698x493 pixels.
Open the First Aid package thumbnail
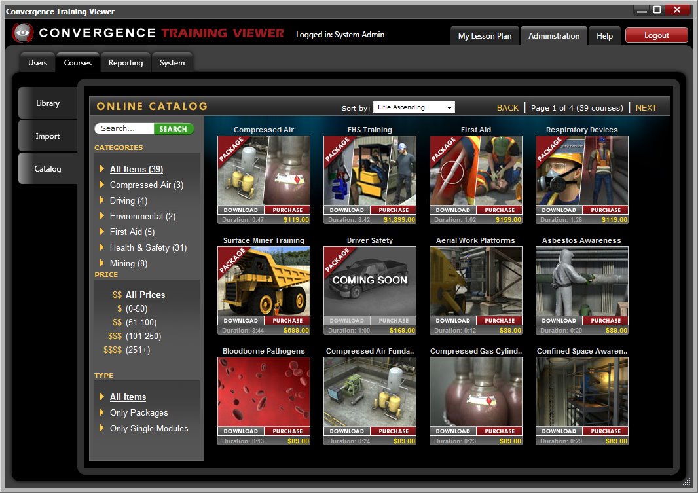[475, 170]
